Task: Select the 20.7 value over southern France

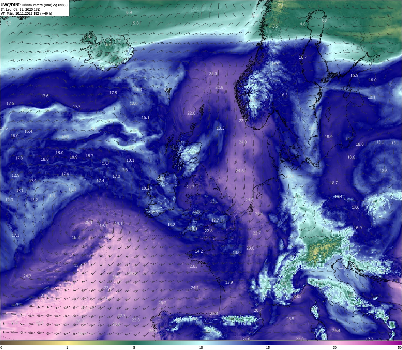Action: (x=258, y=310)
